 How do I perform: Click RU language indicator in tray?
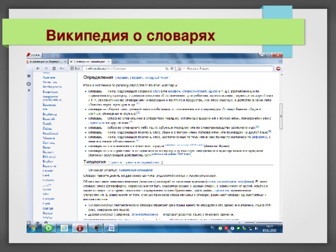pos(212,228)
